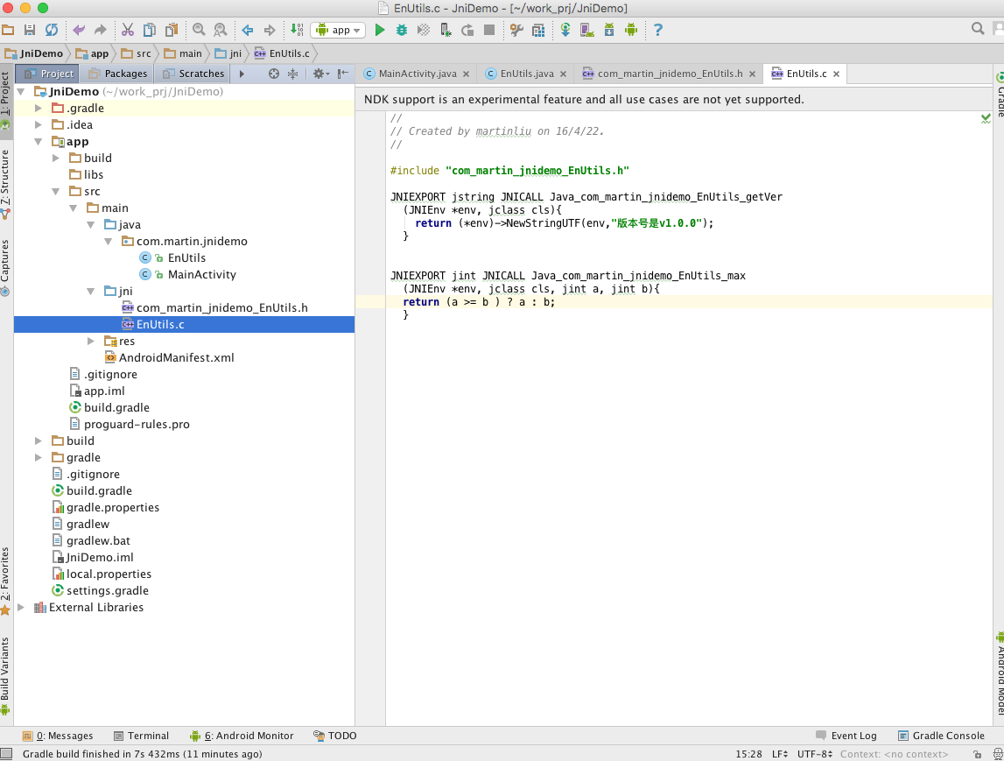The height and width of the screenshot is (761, 1004).
Task: Switch to the MainActivity.java editor tab
Action: [x=417, y=74]
